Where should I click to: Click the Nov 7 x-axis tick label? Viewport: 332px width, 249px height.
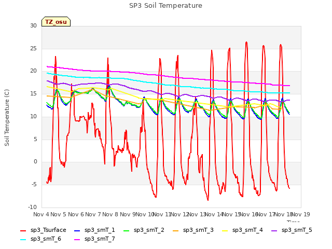click(93, 214)
